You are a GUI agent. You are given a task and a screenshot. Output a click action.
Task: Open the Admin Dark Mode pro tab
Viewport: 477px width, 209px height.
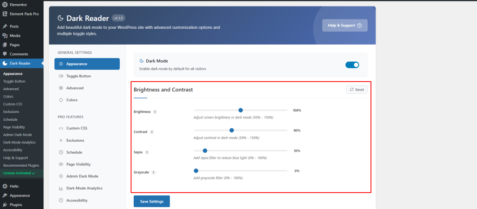click(87, 176)
